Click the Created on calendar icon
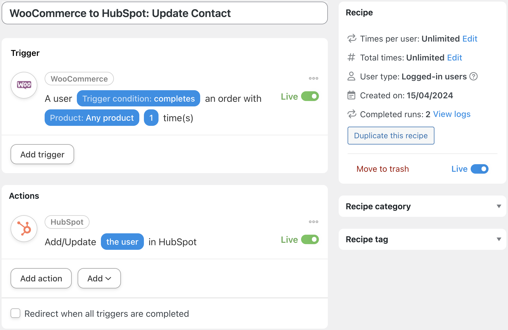The image size is (508, 330). pos(351,95)
